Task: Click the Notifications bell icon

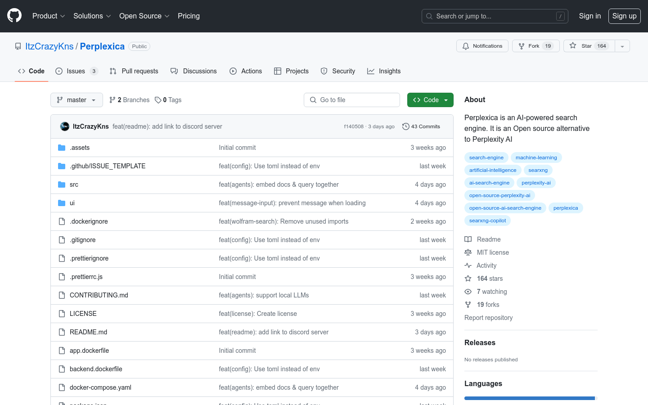Action: pyautogui.click(x=466, y=46)
